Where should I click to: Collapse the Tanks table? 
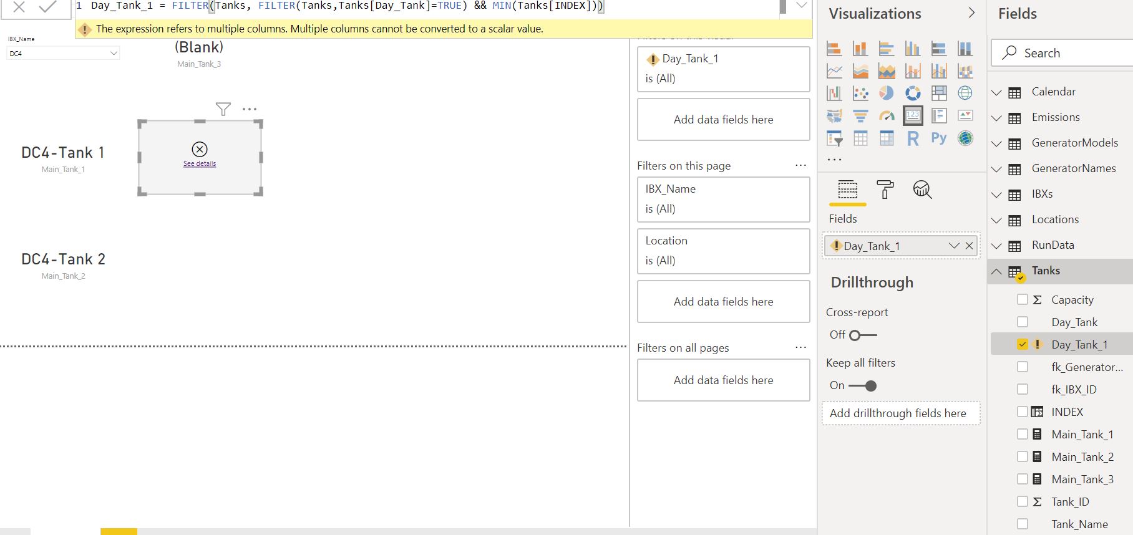pos(996,271)
